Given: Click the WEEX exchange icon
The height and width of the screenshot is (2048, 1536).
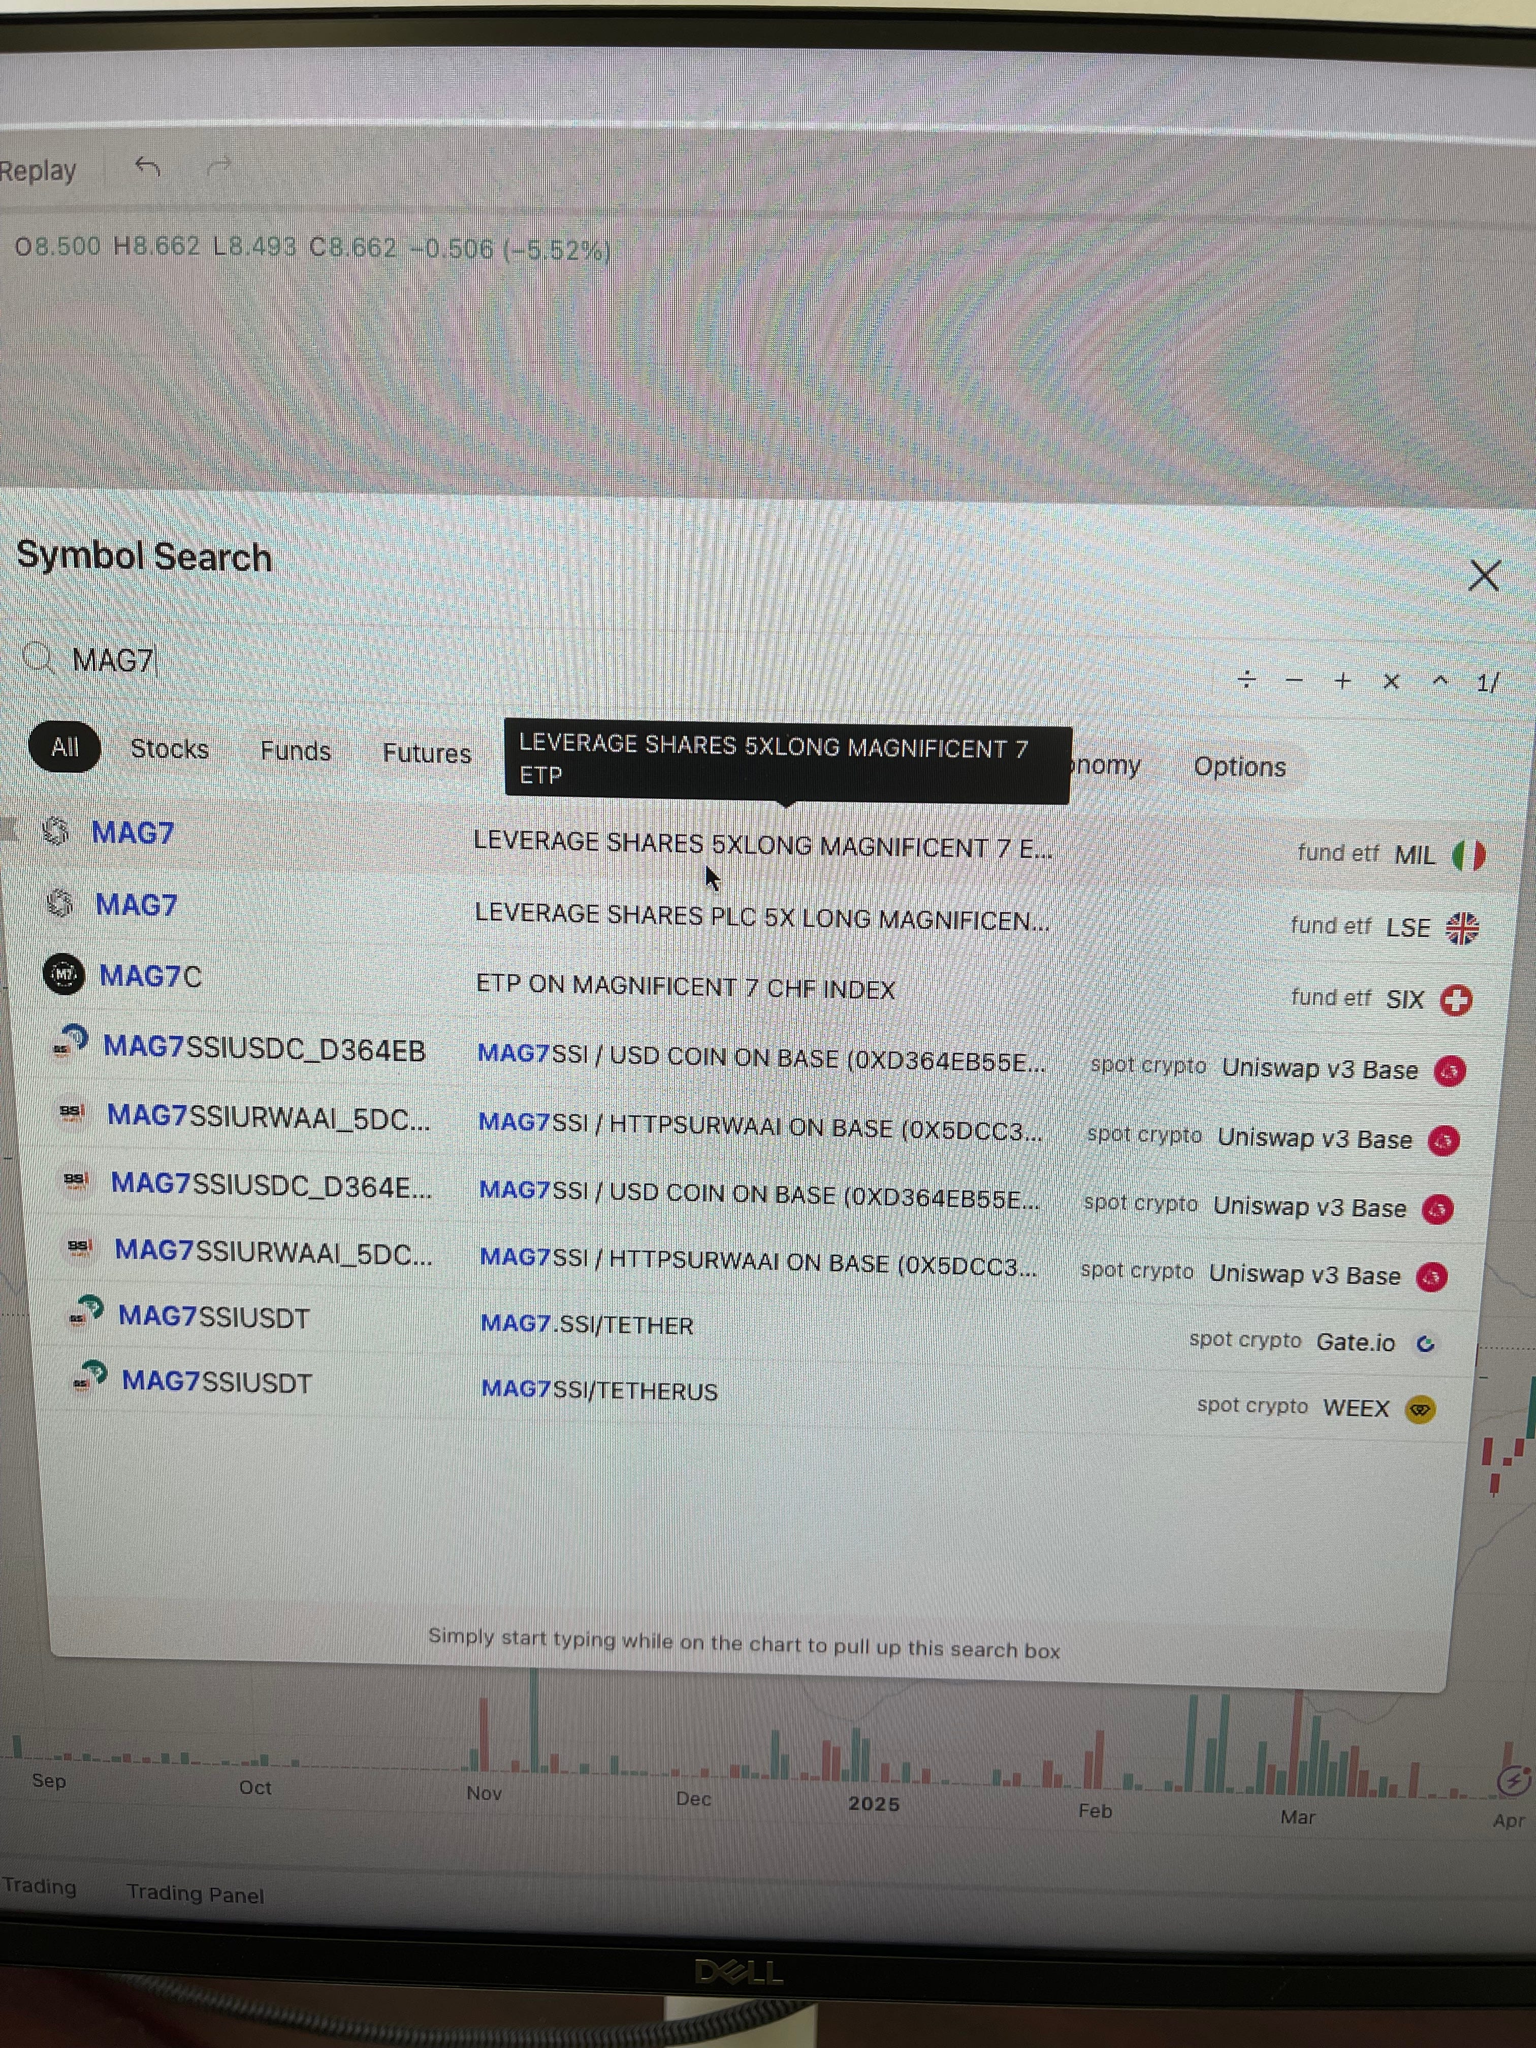Looking at the screenshot, I should 1419,1409.
